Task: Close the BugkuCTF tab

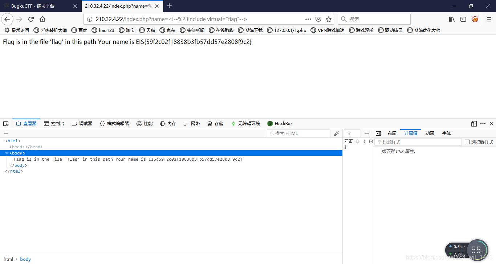Action: (75, 6)
